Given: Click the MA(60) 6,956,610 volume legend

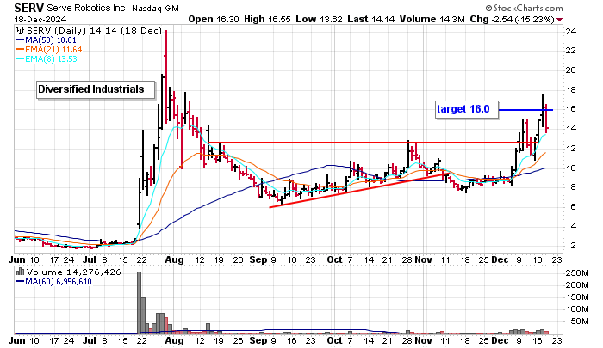Looking at the screenshot, I should click(x=54, y=282).
